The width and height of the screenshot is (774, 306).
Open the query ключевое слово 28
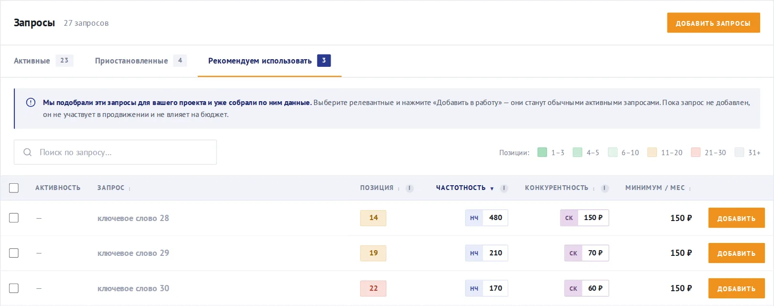pyautogui.click(x=133, y=218)
